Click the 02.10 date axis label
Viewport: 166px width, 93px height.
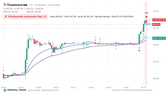(56, 88)
